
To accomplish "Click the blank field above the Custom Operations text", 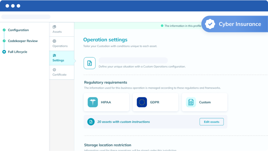I will [133, 61].
